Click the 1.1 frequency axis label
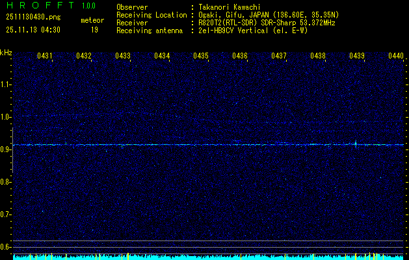The image size is (409, 260). (6, 84)
